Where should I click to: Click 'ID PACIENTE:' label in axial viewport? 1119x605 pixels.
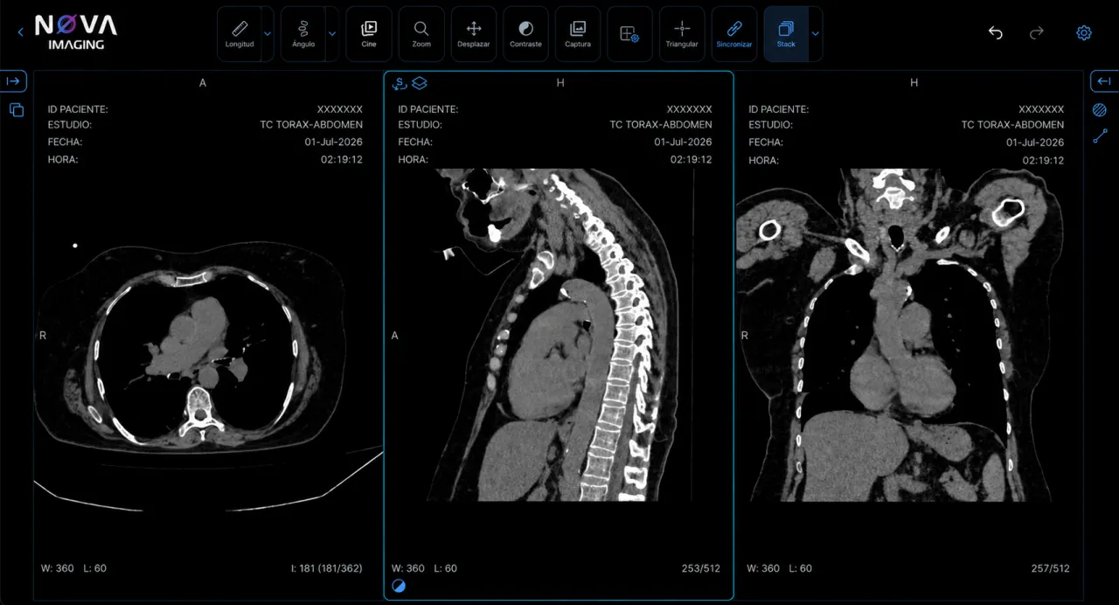coord(78,109)
